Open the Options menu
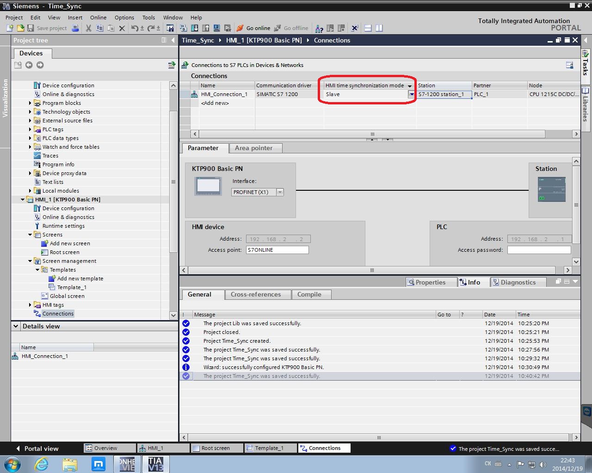The image size is (592, 473). 124,18
